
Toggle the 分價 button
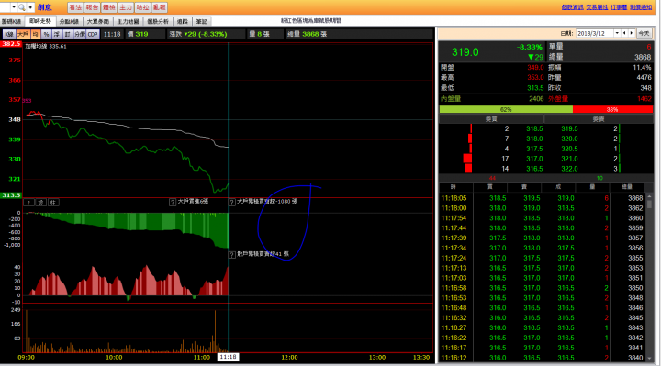tap(80, 34)
